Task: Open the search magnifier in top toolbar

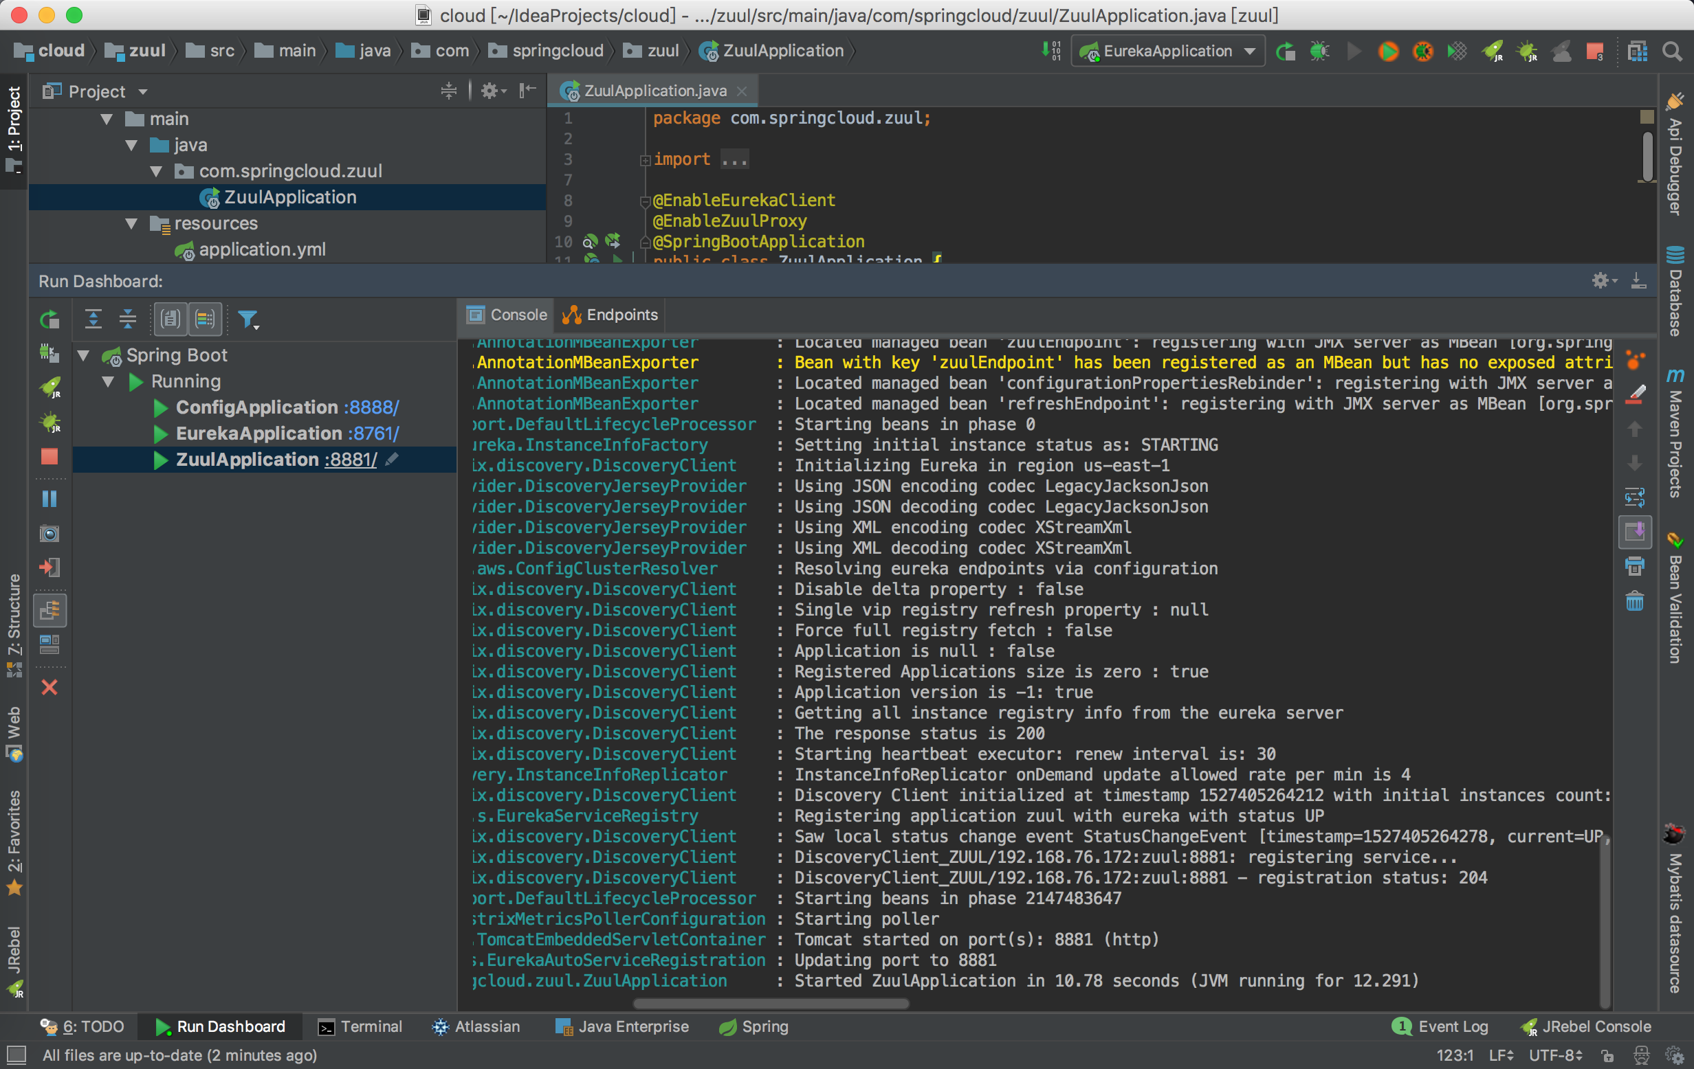Action: point(1672,52)
